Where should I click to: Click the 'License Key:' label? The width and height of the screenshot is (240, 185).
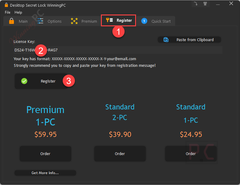click(24, 42)
